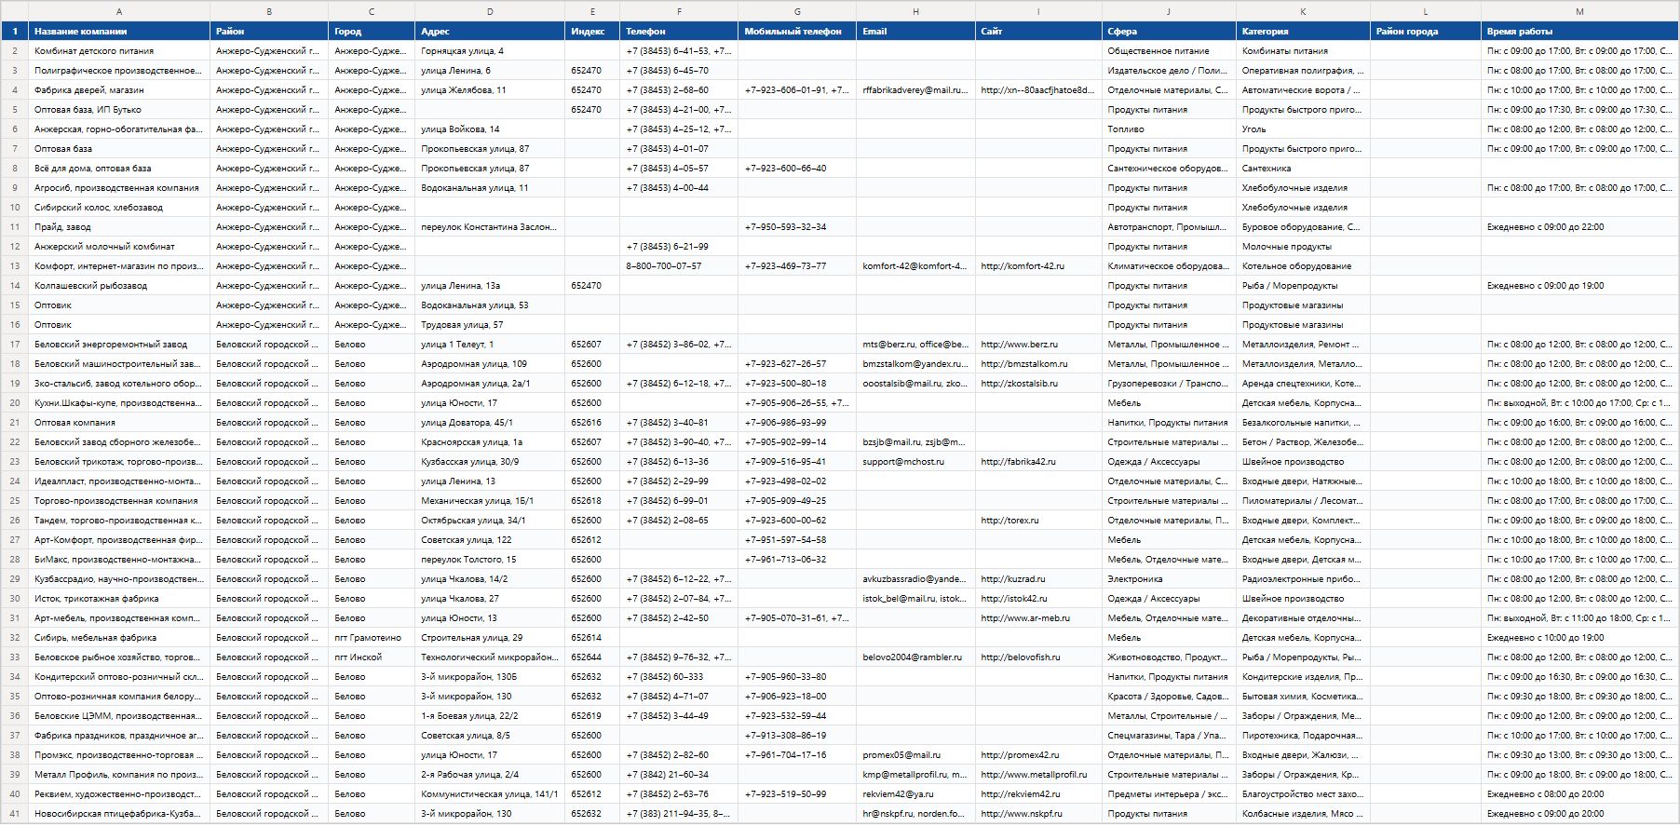The width and height of the screenshot is (1680, 840).
Task: Select email cell 'support@mchost.ru'
Action: pos(915,462)
